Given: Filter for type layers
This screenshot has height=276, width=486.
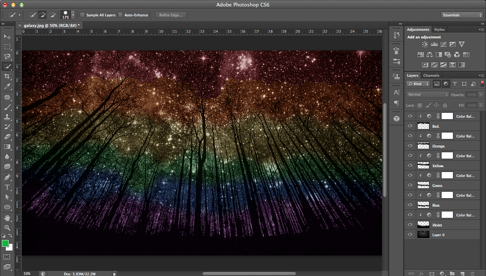Looking at the screenshot, I should coord(455,84).
